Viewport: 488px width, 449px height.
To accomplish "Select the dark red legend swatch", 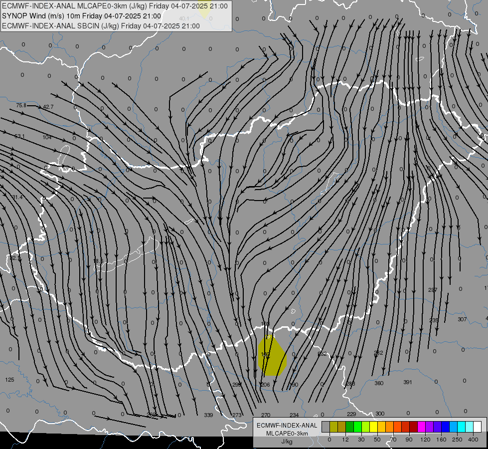I will pyautogui.click(x=413, y=427).
